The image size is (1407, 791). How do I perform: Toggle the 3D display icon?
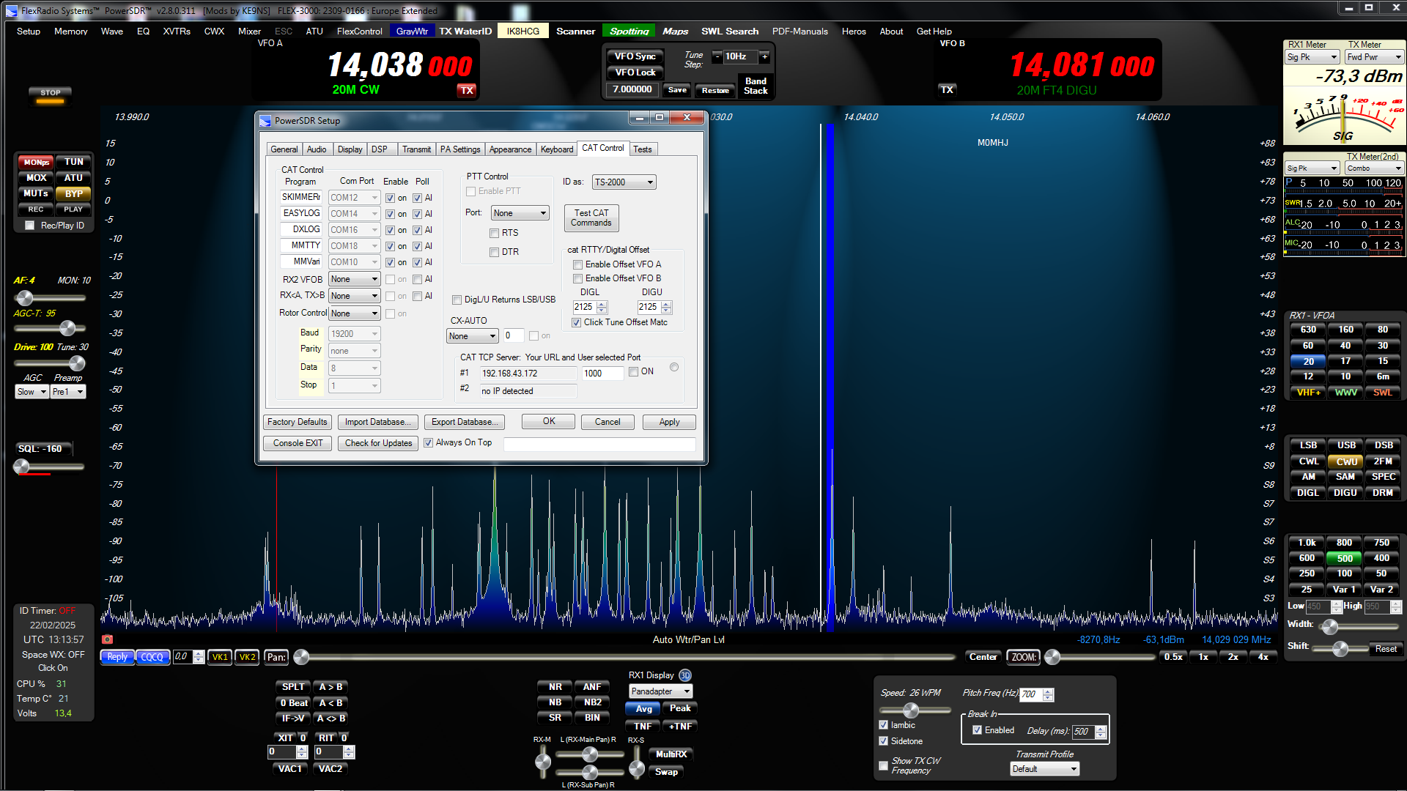point(684,675)
